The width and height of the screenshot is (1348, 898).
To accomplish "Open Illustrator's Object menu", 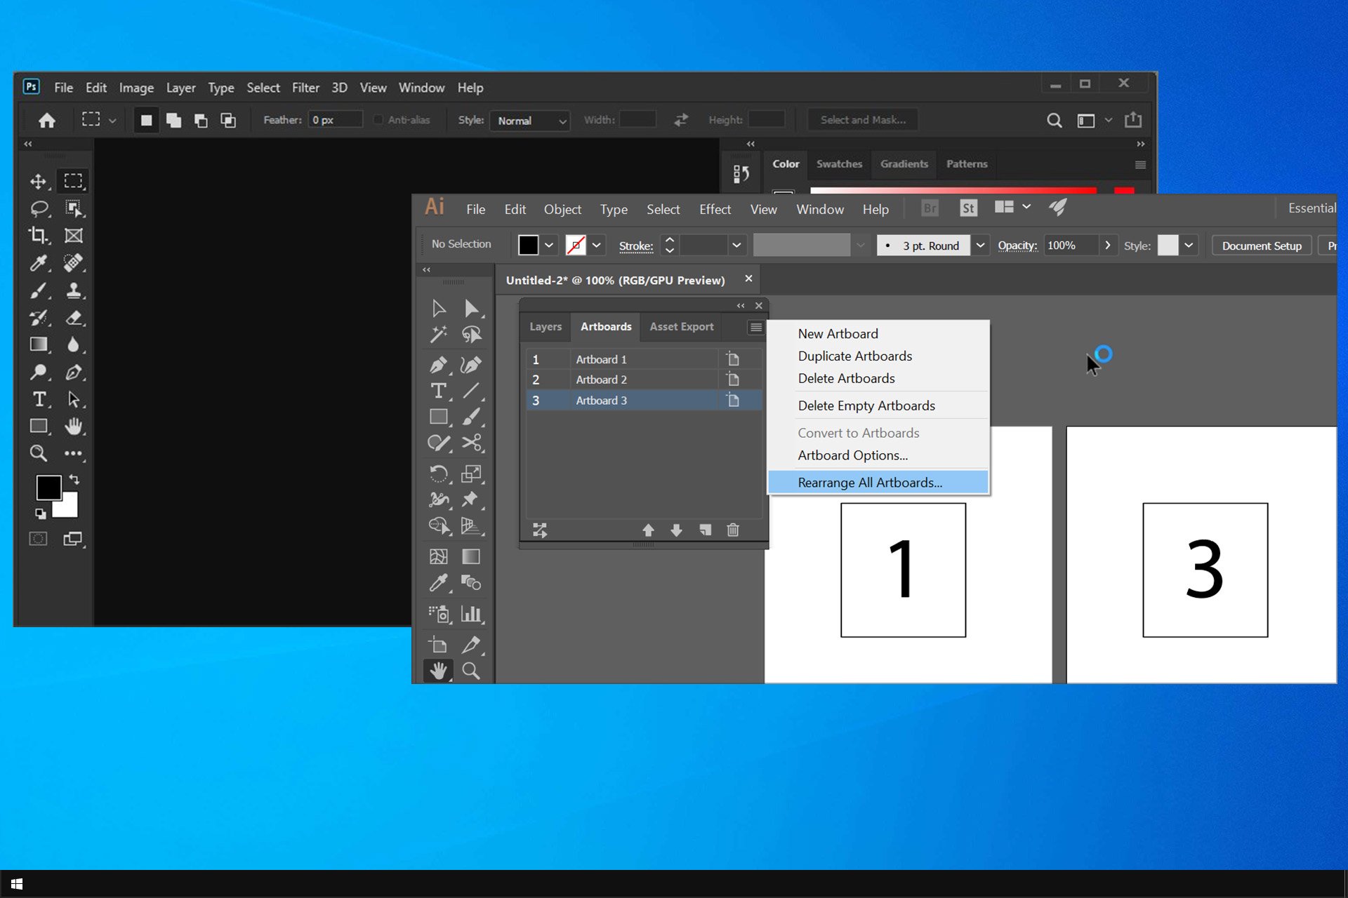I will pyautogui.click(x=562, y=210).
